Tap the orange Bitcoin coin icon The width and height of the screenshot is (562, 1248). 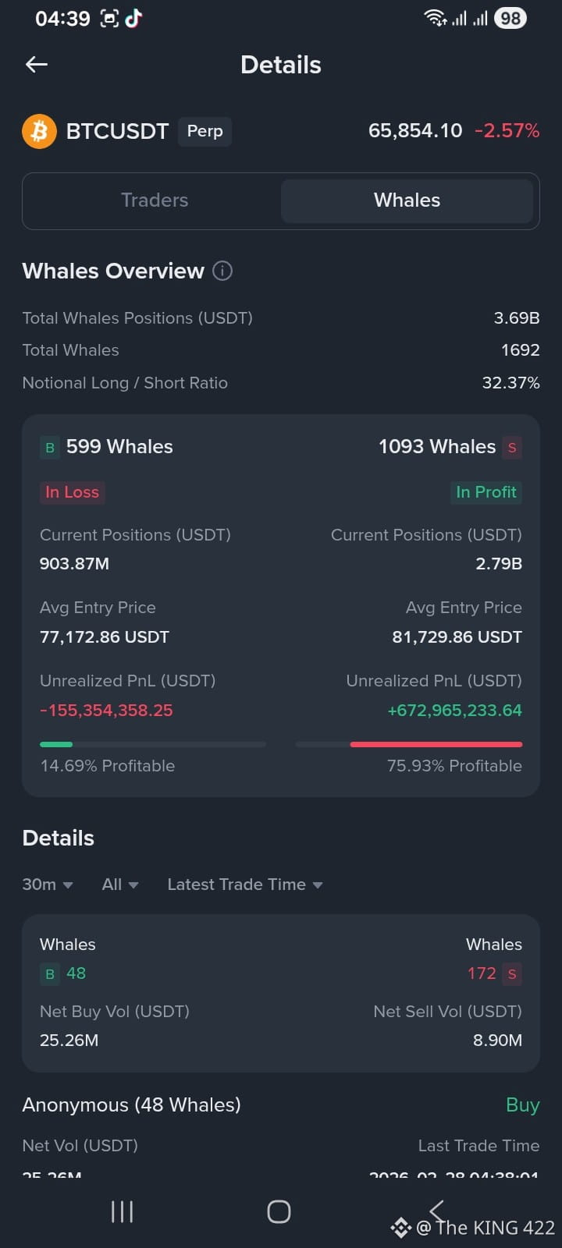39,131
